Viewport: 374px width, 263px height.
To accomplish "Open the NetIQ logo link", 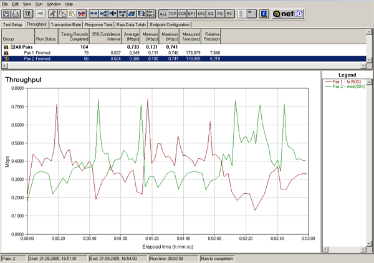I will coord(288,14).
